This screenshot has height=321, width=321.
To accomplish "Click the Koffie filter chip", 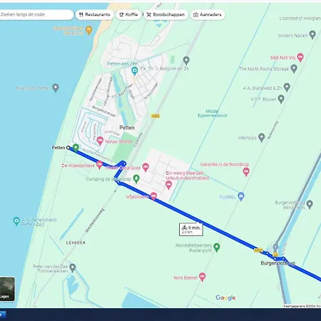I will pyautogui.click(x=128, y=14).
